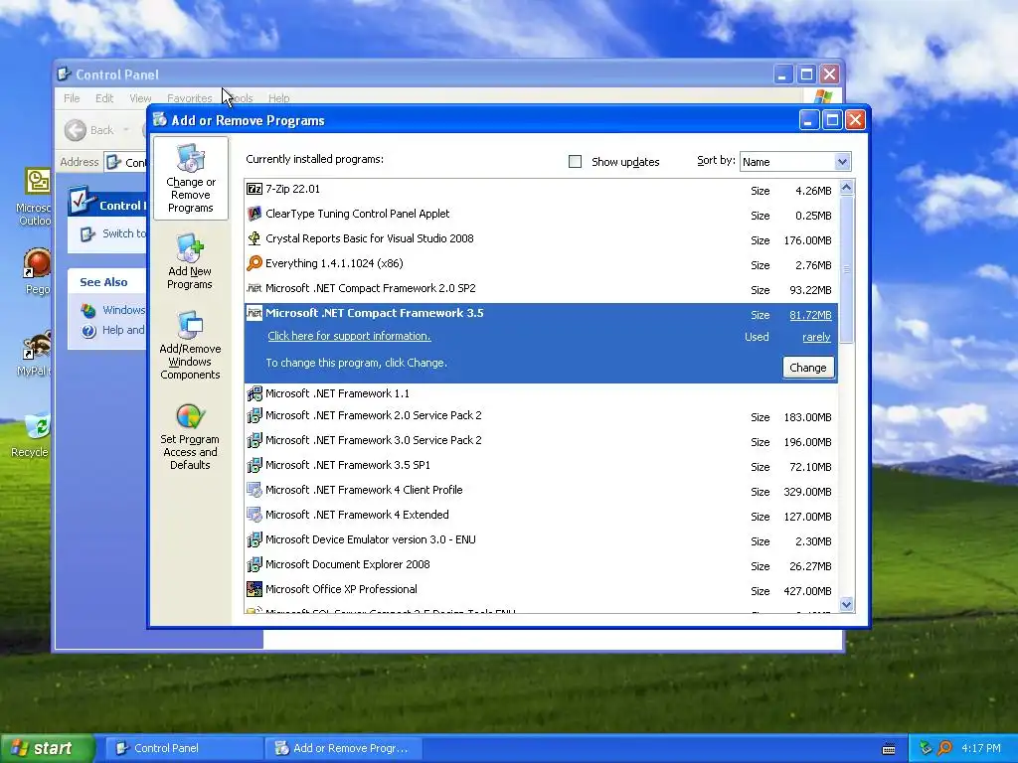The image size is (1018, 763).
Task: Select the Change or Remove Programs icon
Action: 190,158
